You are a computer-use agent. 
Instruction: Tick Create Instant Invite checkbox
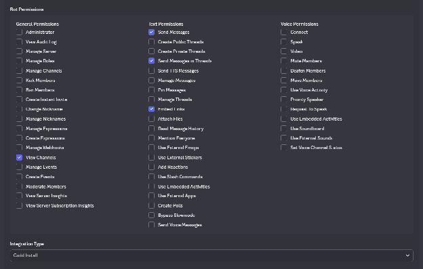(19, 100)
